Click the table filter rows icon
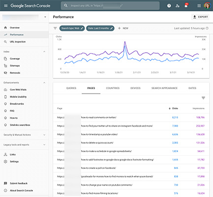This screenshot has width=213, height=197. click(x=203, y=98)
